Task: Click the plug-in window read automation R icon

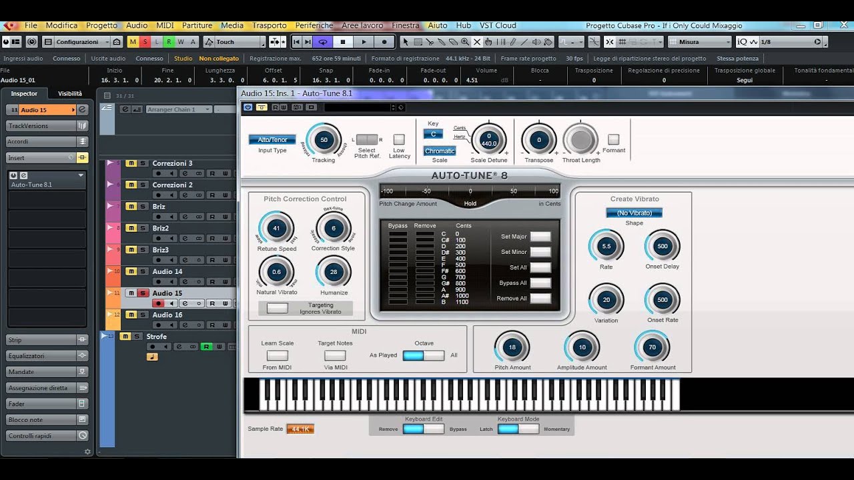Action: (x=275, y=107)
